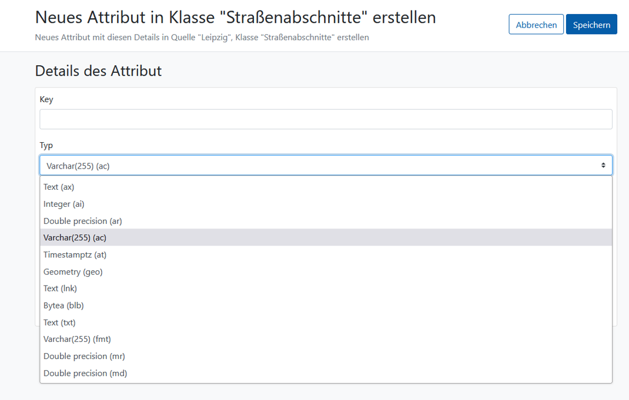Select Bytea (blb) type
Screen dimensions: 629x400
(x=326, y=305)
